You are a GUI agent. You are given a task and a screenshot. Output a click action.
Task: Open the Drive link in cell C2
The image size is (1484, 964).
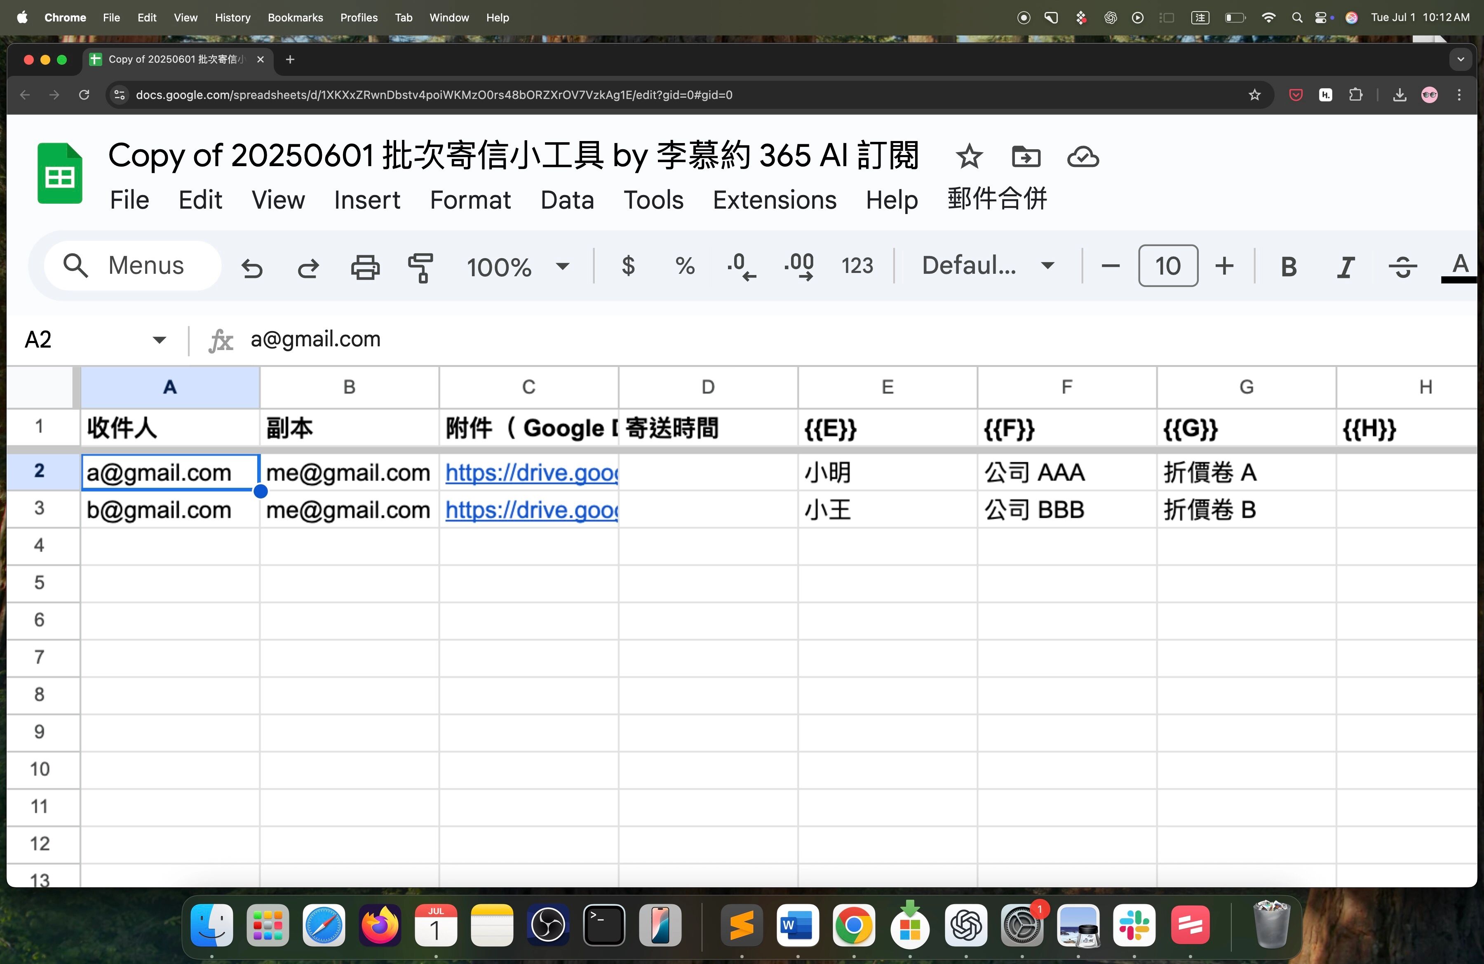pos(531,473)
